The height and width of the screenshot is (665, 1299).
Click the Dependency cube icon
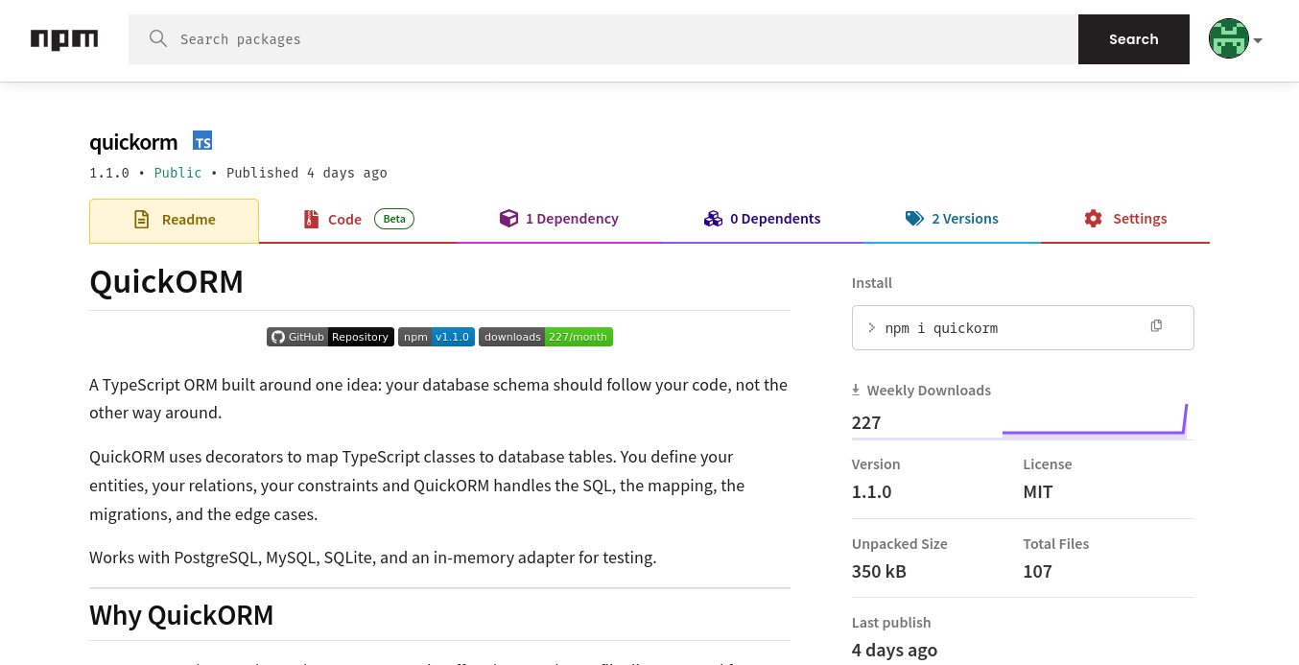tap(508, 219)
